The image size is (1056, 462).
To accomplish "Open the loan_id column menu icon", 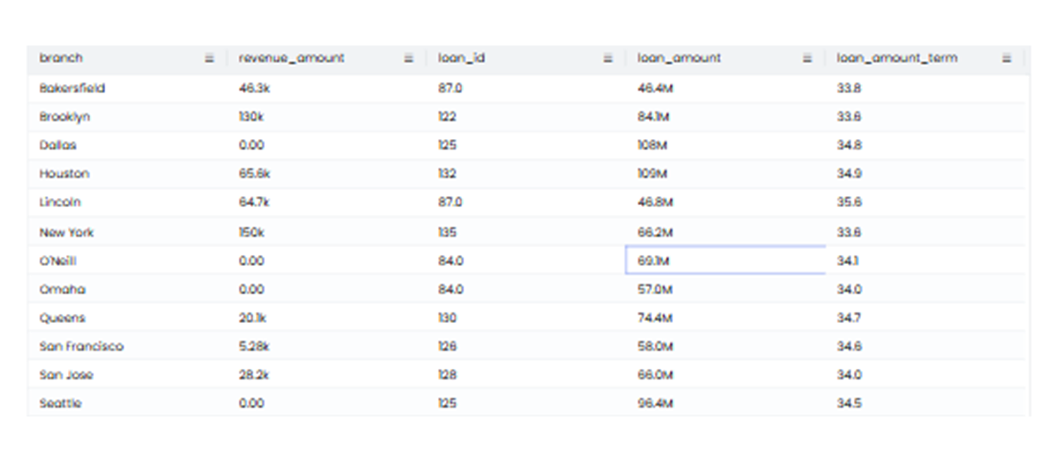I will pyautogui.click(x=607, y=58).
